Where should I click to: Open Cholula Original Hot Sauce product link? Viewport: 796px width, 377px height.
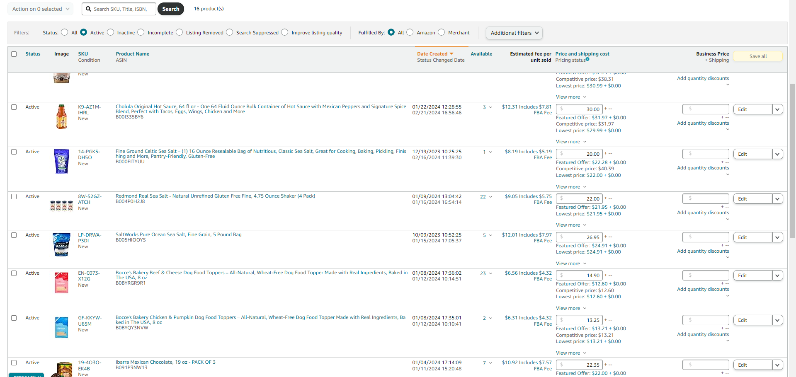click(261, 109)
